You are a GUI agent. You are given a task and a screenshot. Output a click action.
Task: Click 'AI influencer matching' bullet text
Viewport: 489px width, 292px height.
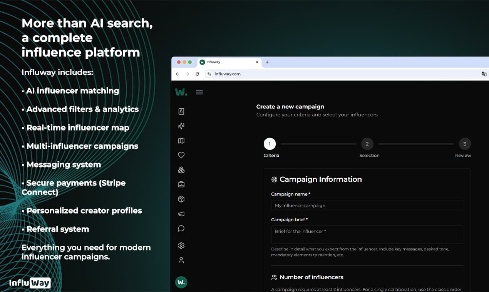72,91
